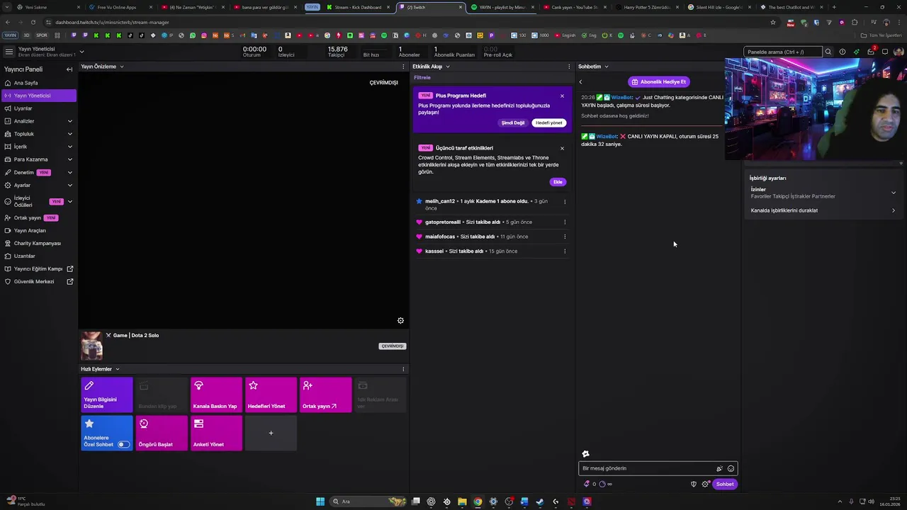Open stream preview settings gear

pyautogui.click(x=400, y=321)
